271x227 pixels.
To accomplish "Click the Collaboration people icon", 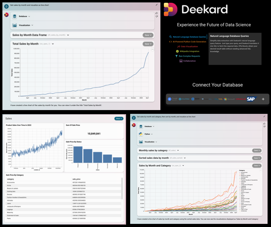I will [x=181, y=61].
